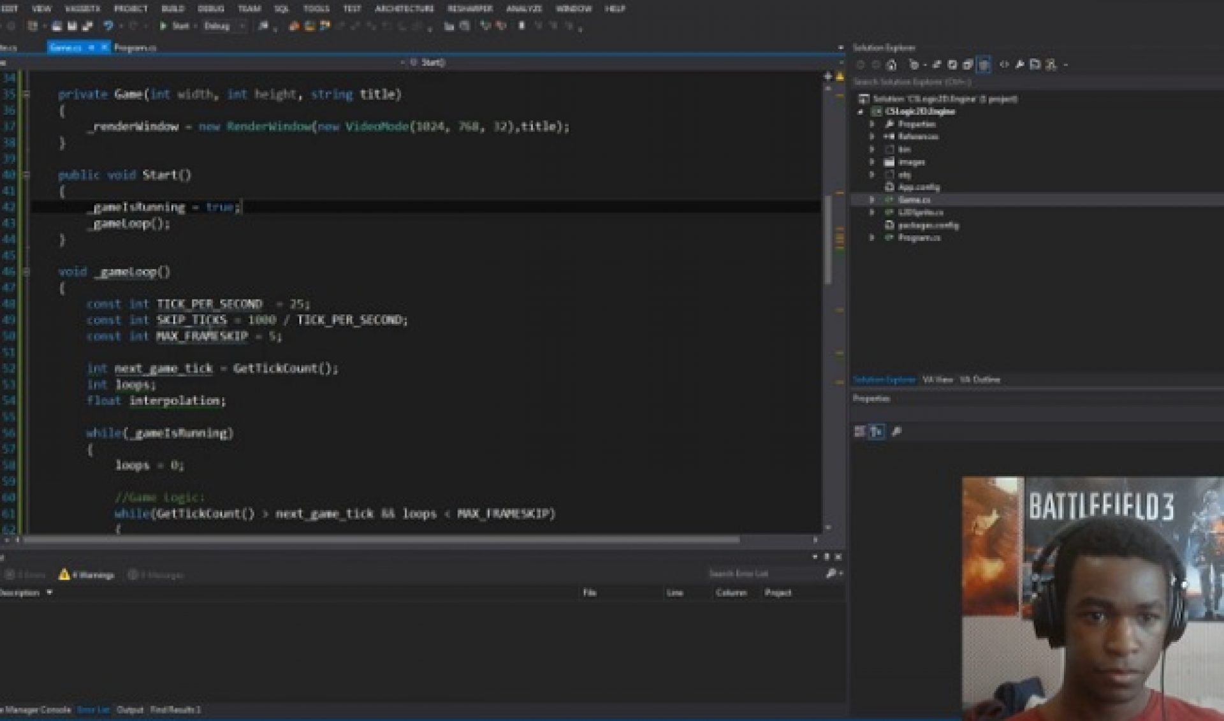
Task: Click Collapse All icon in Solution Explorer
Action: [x=968, y=64]
